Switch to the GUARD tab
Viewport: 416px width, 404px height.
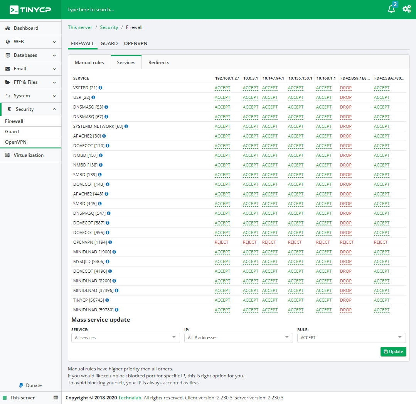click(109, 44)
